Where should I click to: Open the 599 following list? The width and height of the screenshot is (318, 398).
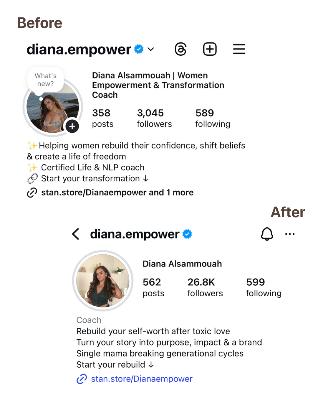264,287
